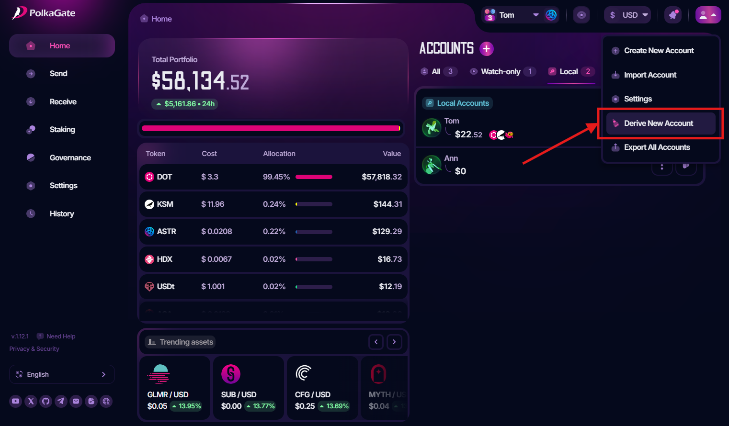Screen dimensions: 729x426
Task: Select the DOT token row
Action: pyautogui.click(x=273, y=177)
